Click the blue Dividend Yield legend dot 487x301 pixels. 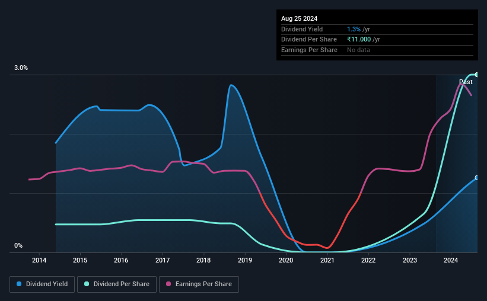click(19, 284)
